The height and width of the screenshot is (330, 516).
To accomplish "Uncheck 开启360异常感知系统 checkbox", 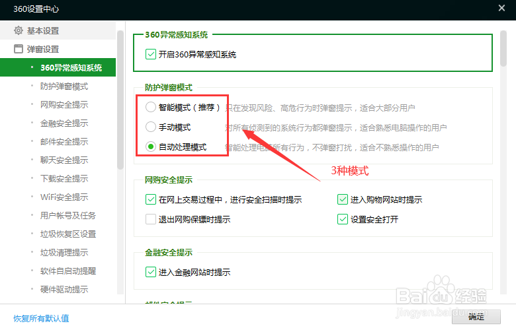I will 151,54.
